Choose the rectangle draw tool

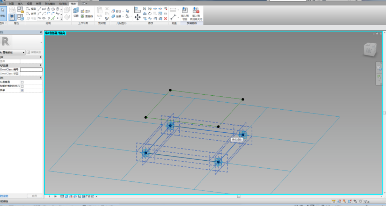pos(44,9)
